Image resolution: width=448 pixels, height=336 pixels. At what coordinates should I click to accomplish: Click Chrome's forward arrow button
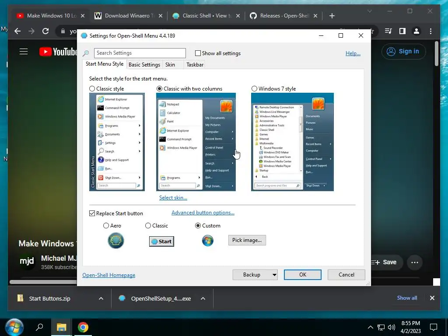[31, 31]
